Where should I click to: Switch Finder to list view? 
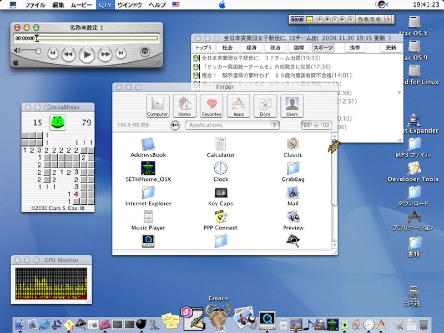[x=316, y=125]
